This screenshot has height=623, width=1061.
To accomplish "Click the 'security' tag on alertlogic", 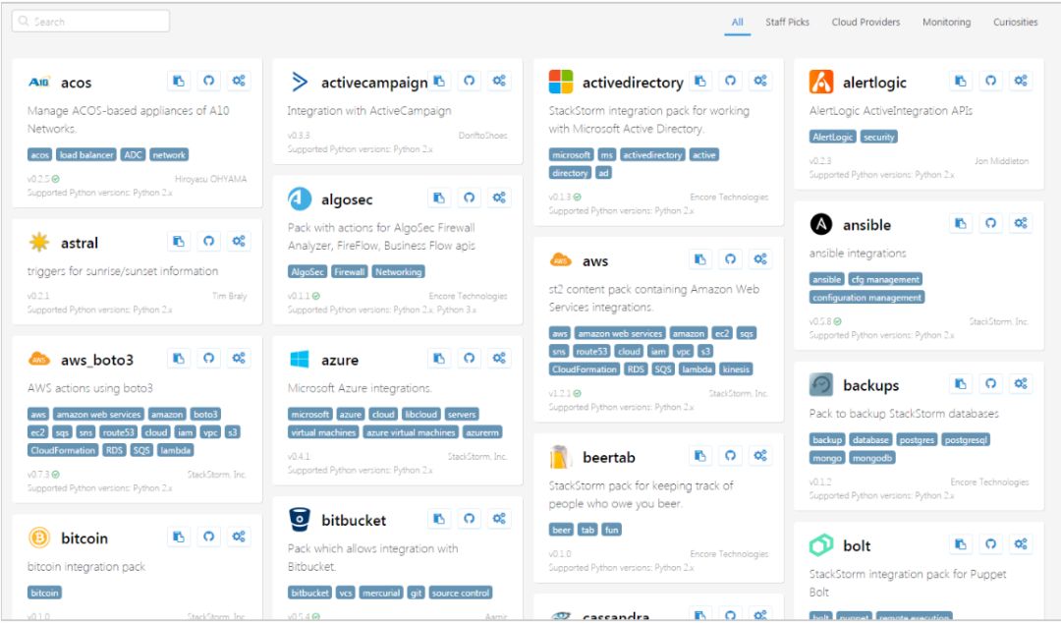I will point(879,137).
